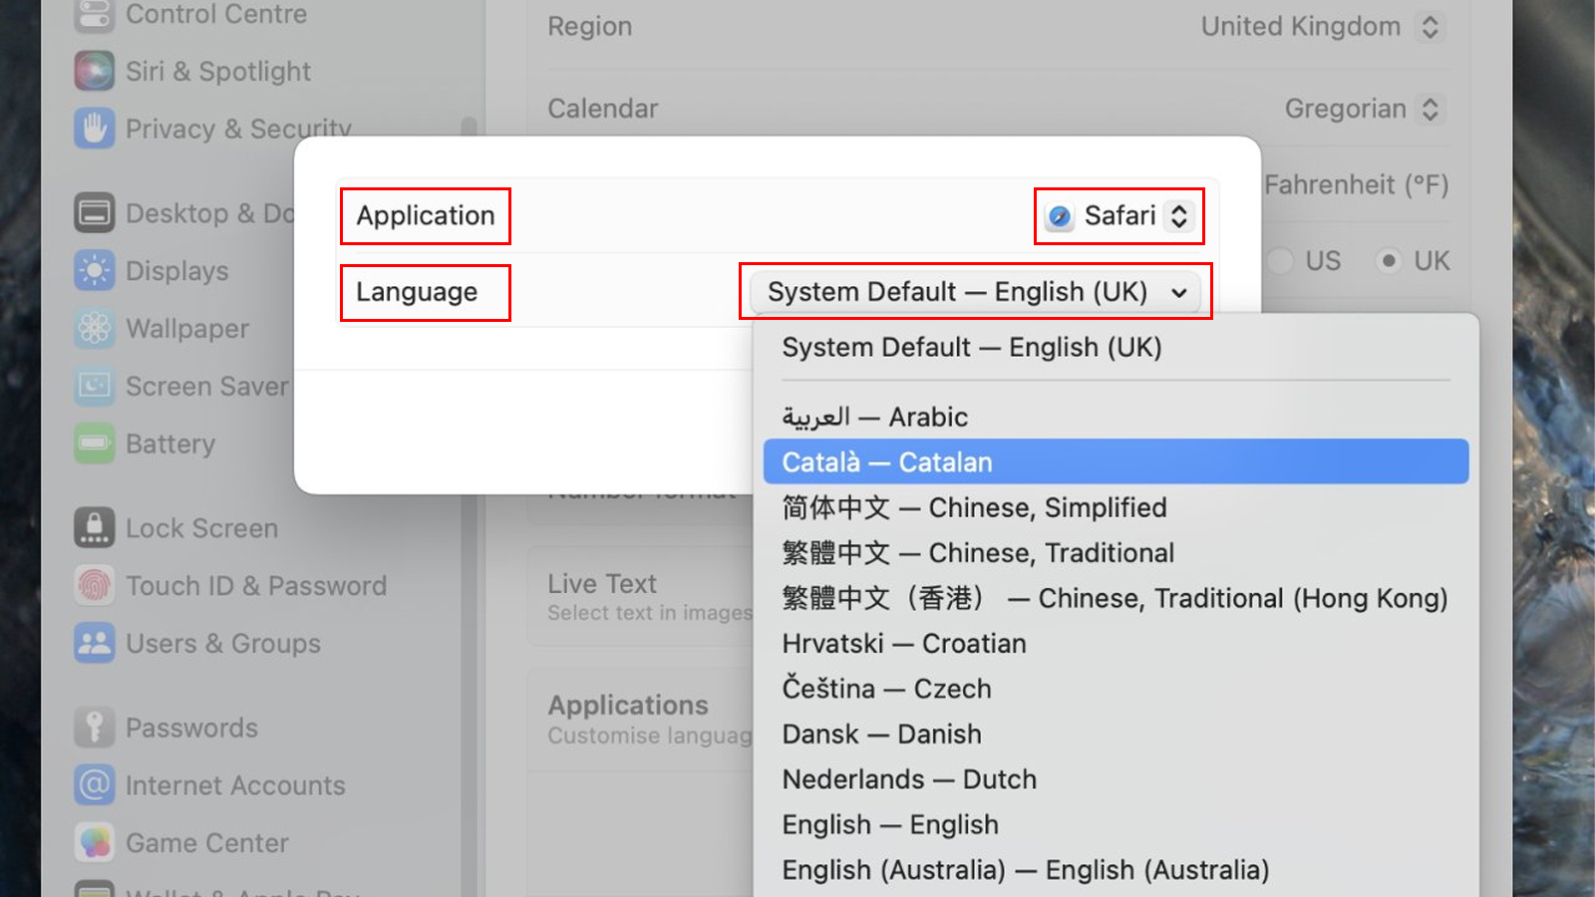Open Internet Accounts at-sign icon
The height and width of the screenshot is (897, 1595).
click(x=95, y=785)
